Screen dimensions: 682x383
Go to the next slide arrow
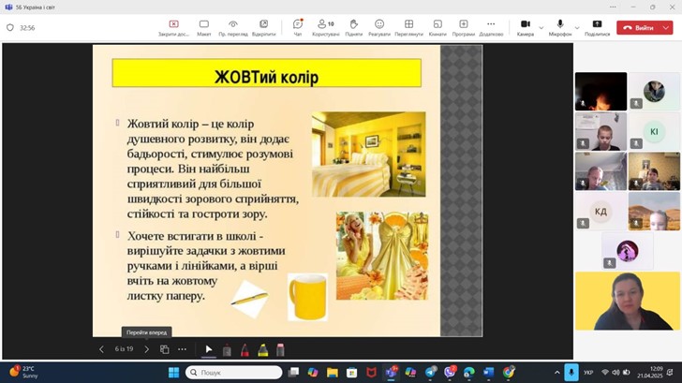[x=146, y=349]
